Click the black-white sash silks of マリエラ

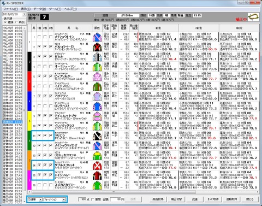pyautogui.click(x=97, y=136)
